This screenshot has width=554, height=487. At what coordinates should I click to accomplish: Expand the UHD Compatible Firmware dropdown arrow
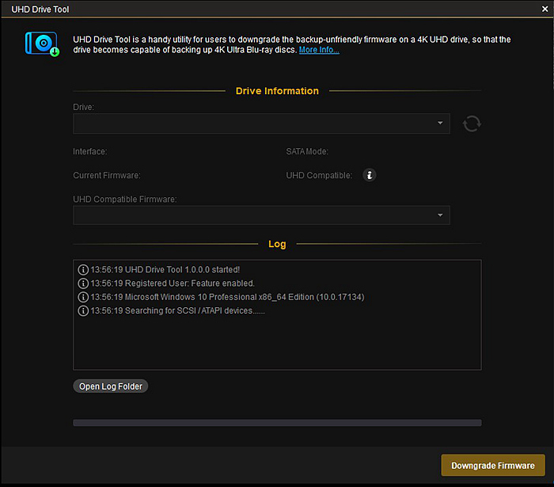[x=440, y=215]
